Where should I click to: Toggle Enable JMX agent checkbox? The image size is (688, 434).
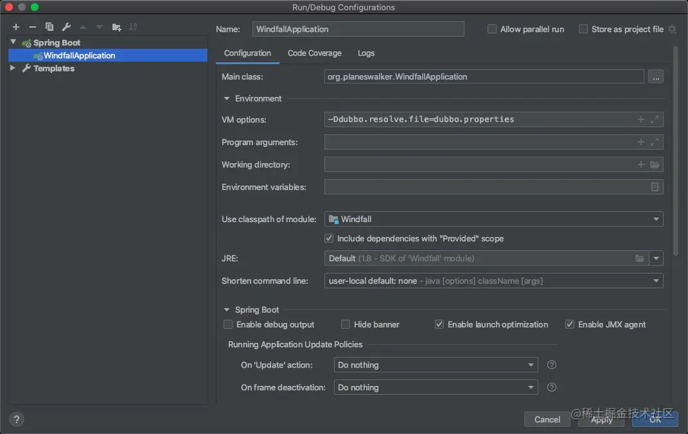tap(570, 324)
